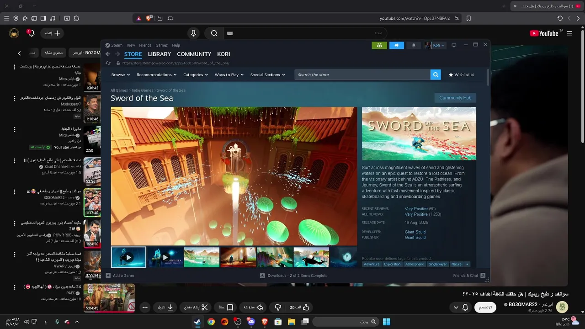The height and width of the screenshot is (329, 585).
Task: Open the View menu in Steam
Action: pos(131,45)
